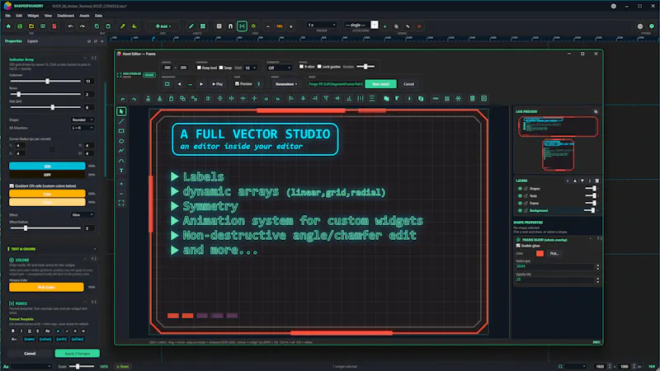Hide the Shapes layer via eye icon
The image size is (660, 371).
pos(520,189)
